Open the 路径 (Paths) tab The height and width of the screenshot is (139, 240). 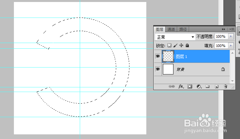(x=183, y=29)
